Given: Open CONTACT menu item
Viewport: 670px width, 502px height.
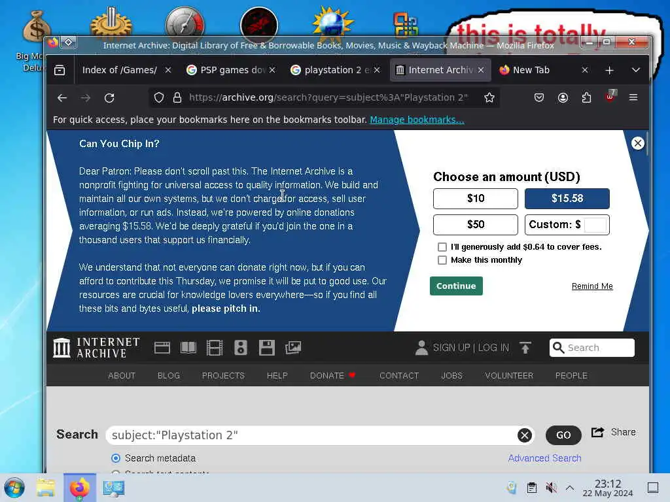Looking at the screenshot, I should pos(399,376).
